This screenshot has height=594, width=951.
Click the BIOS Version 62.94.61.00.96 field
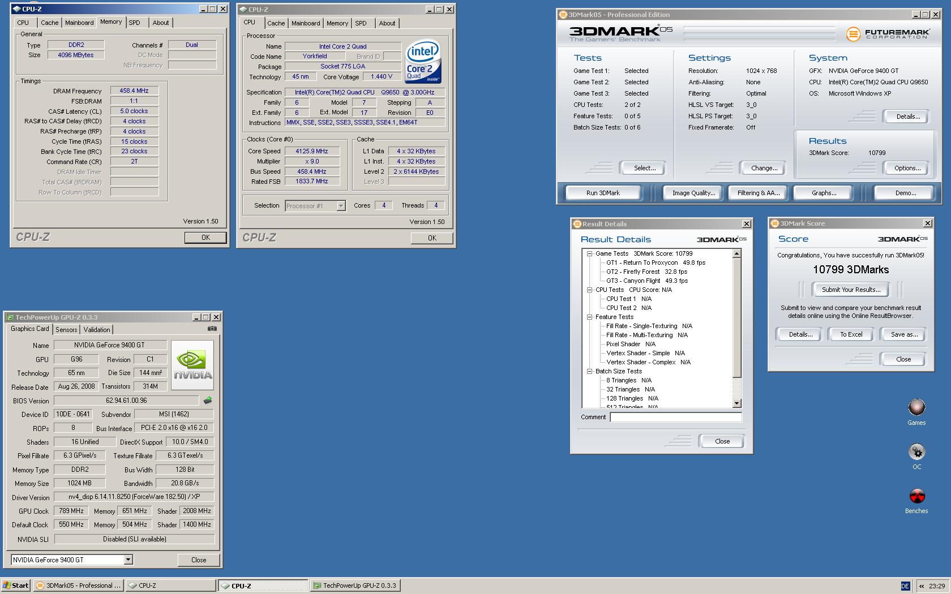click(126, 401)
